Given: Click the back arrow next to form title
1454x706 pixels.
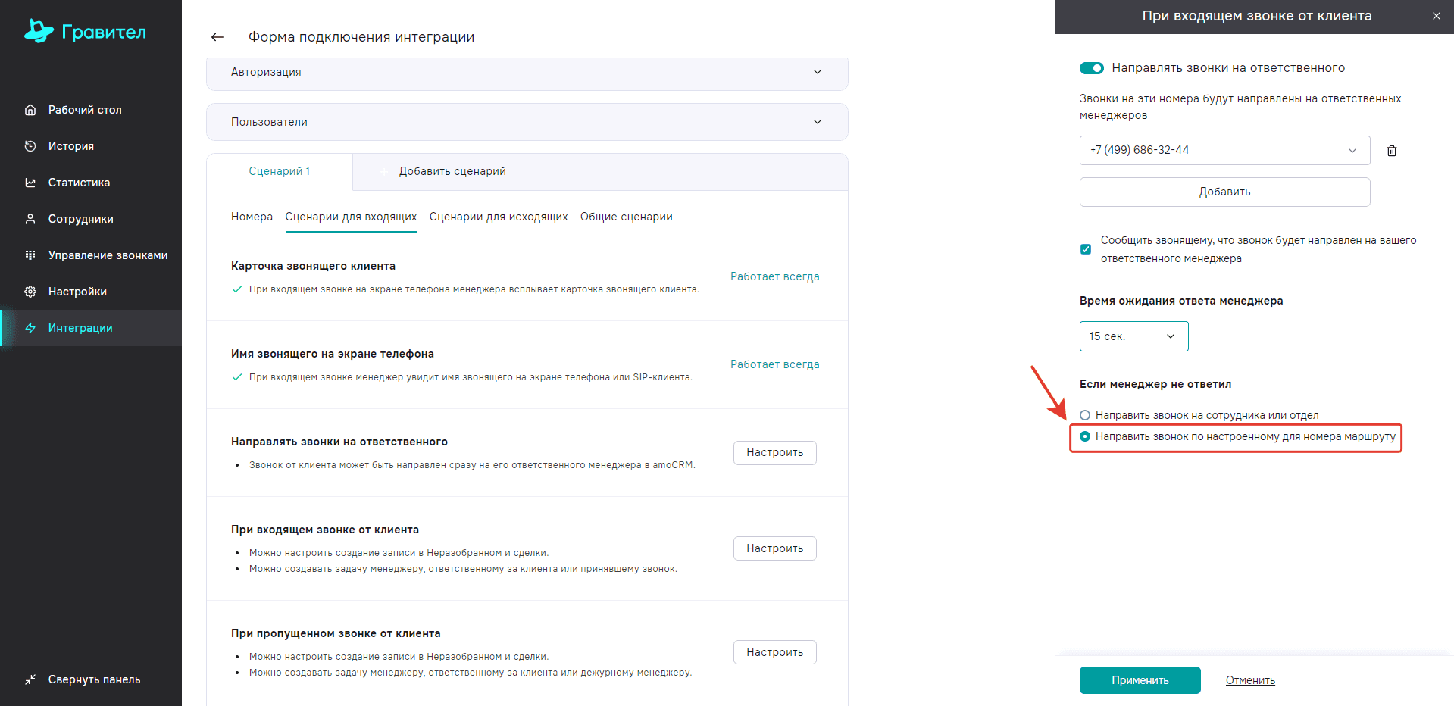Looking at the screenshot, I should tap(217, 37).
